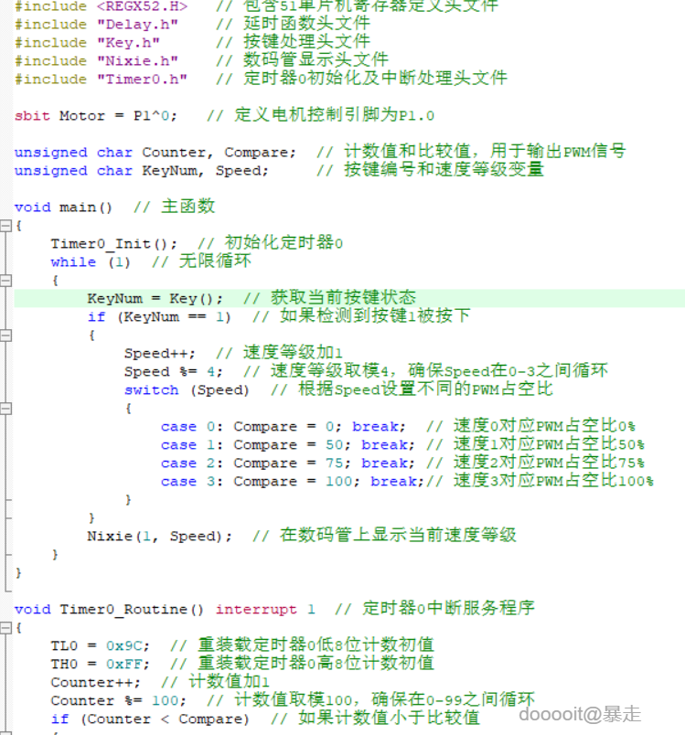Collapse the switch (Speed) block fold
Image resolution: width=685 pixels, height=735 pixels.
click(5, 409)
